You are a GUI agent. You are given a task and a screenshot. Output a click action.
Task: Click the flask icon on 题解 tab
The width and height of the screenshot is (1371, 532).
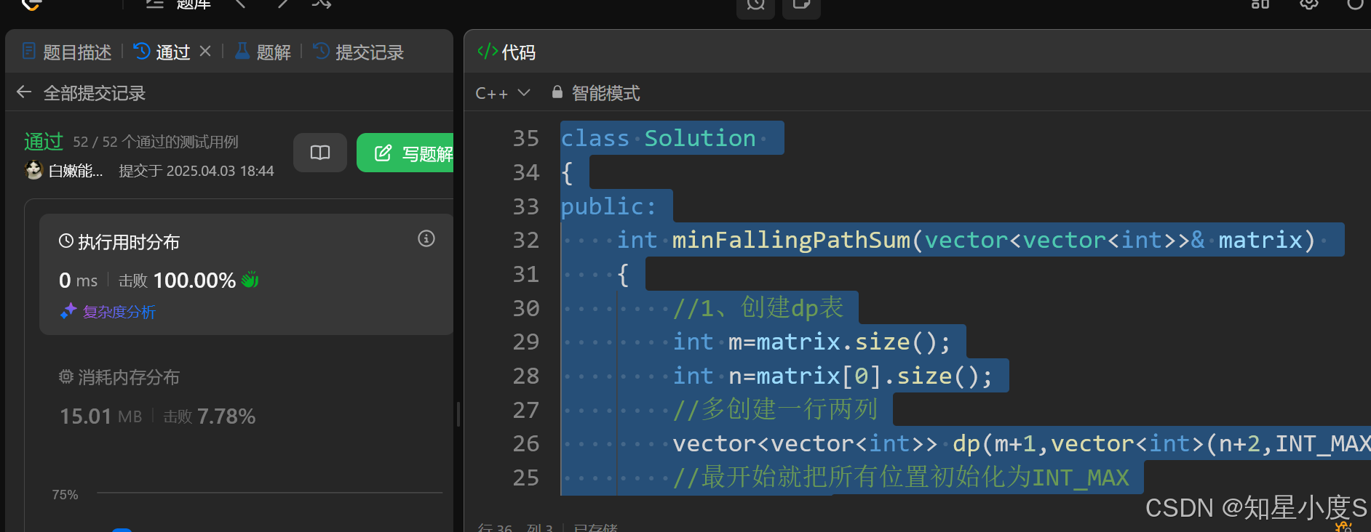(x=242, y=51)
